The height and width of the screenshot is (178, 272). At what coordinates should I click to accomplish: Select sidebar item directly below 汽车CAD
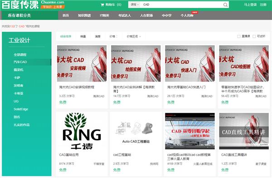[x=19, y=70]
